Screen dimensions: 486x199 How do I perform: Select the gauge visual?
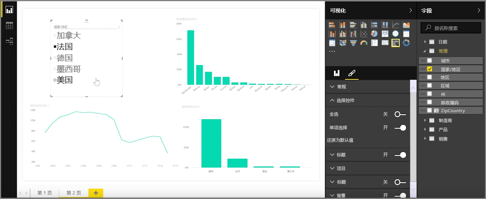(x=364, y=43)
